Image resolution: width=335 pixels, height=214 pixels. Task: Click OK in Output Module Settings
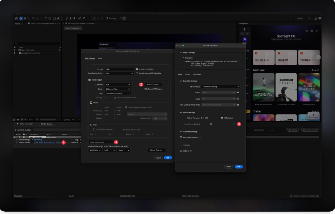coord(168,158)
